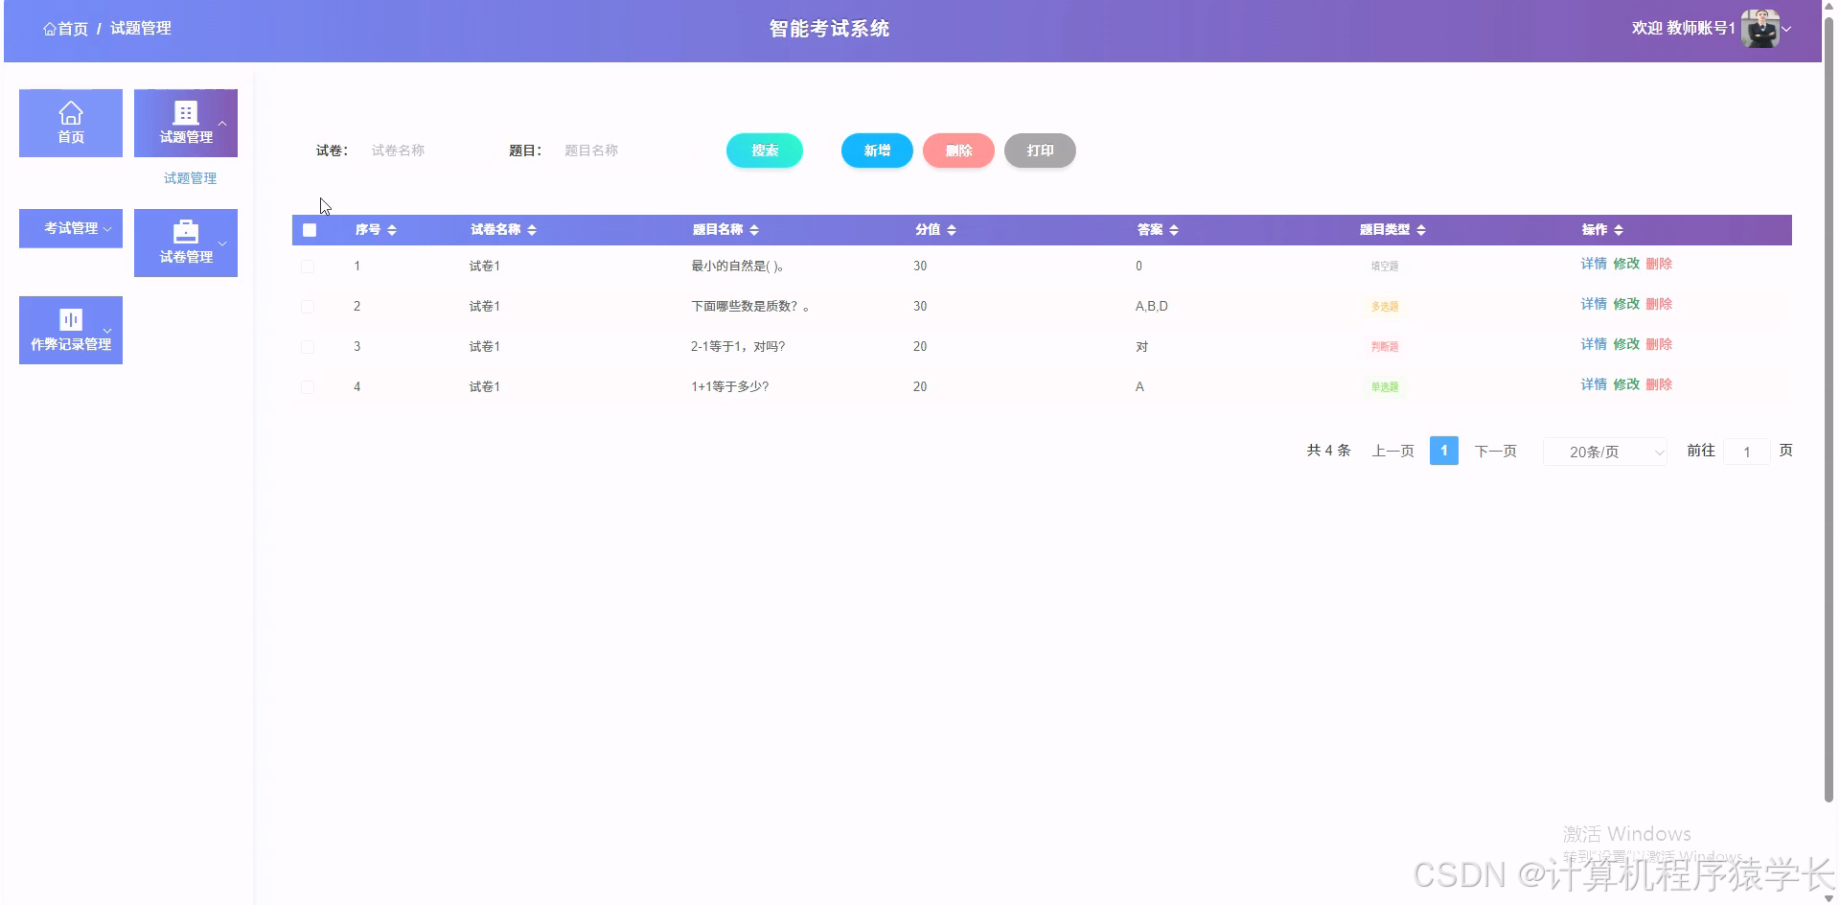Screen dimensions: 1840x905
Task: Collapse the 试题管理 submenu chevron
Action: (222, 123)
